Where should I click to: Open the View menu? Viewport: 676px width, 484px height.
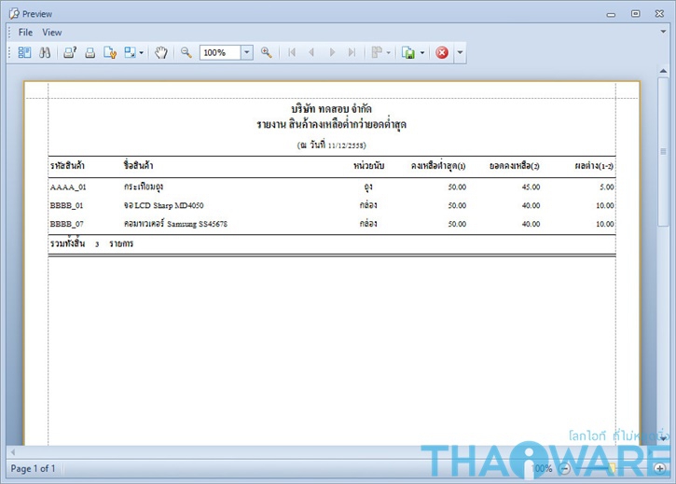51,33
